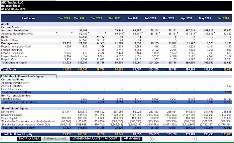
Task: Click 'As of June 30, 2024' cell
Action: point(13,9)
